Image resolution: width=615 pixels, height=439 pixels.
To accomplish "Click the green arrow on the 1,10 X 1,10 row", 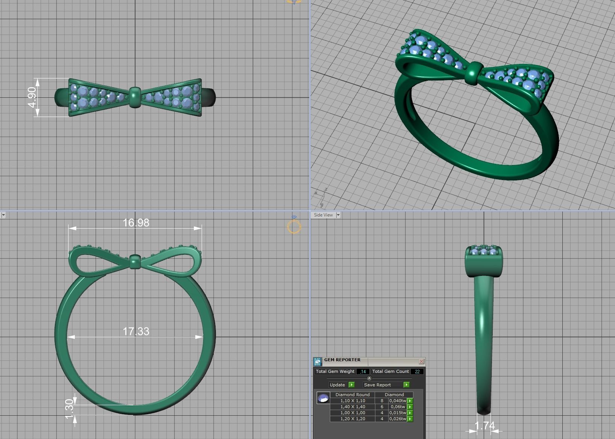I will [x=410, y=401].
